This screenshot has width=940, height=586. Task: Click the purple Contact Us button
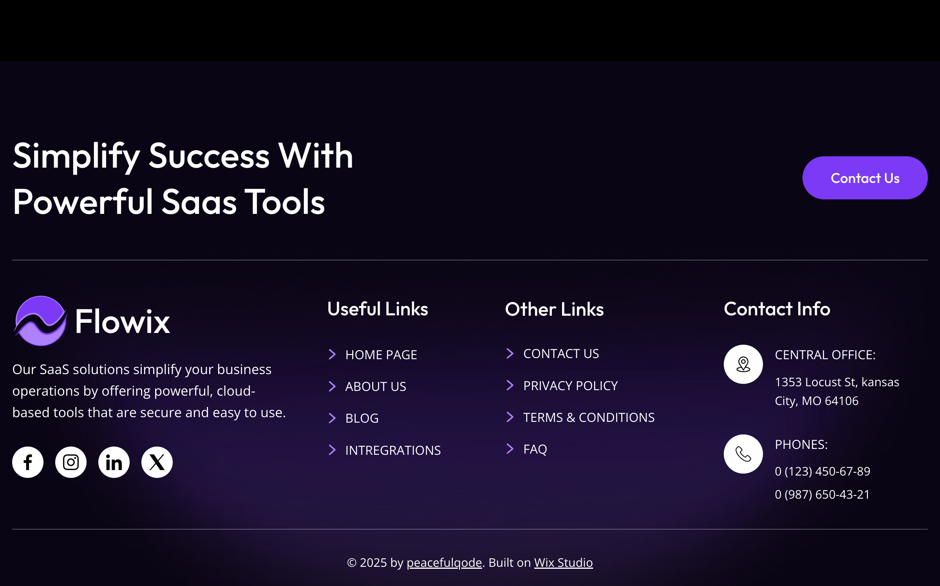865,178
